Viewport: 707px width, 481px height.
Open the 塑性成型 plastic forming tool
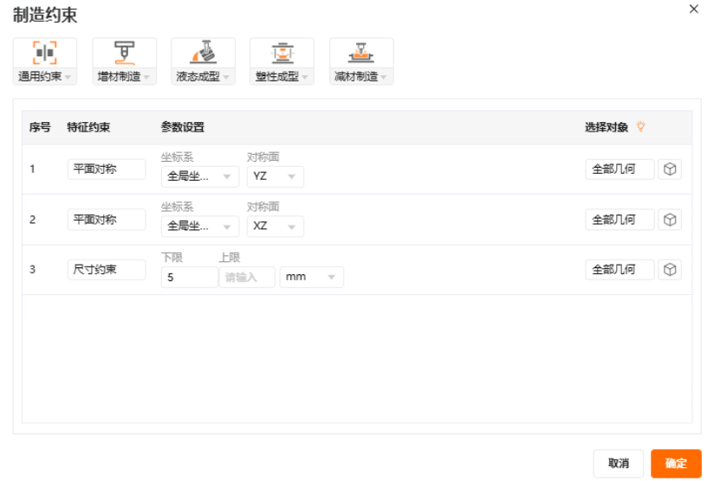[x=282, y=61]
